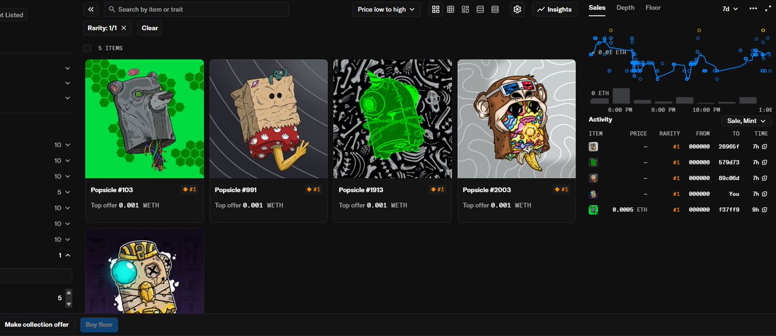The image size is (776, 336).
Task: Open the Popsicle #2003 artwork
Action: [x=517, y=118]
